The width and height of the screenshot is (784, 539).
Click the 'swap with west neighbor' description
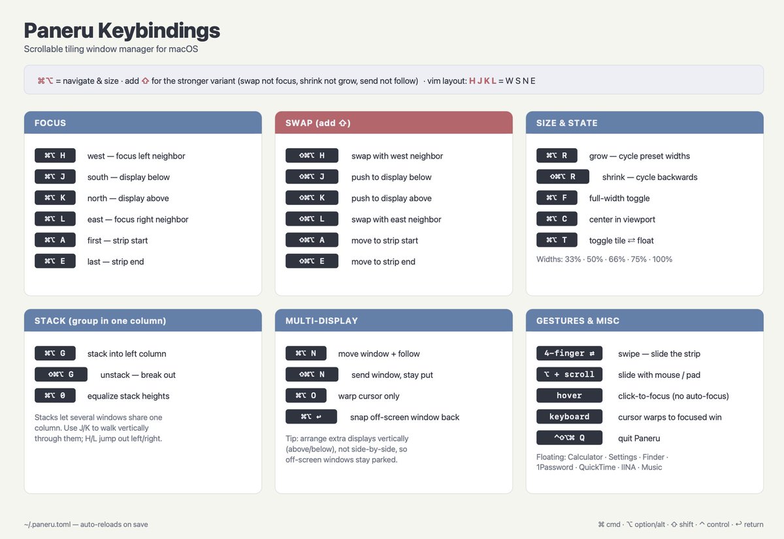[397, 156]
